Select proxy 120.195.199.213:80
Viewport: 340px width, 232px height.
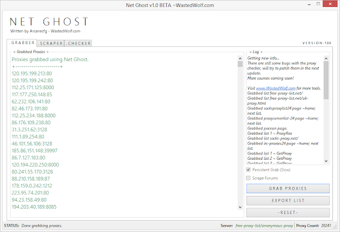(32, 73)
